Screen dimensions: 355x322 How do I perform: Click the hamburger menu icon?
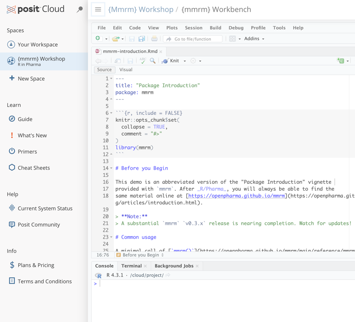[98, 9]
